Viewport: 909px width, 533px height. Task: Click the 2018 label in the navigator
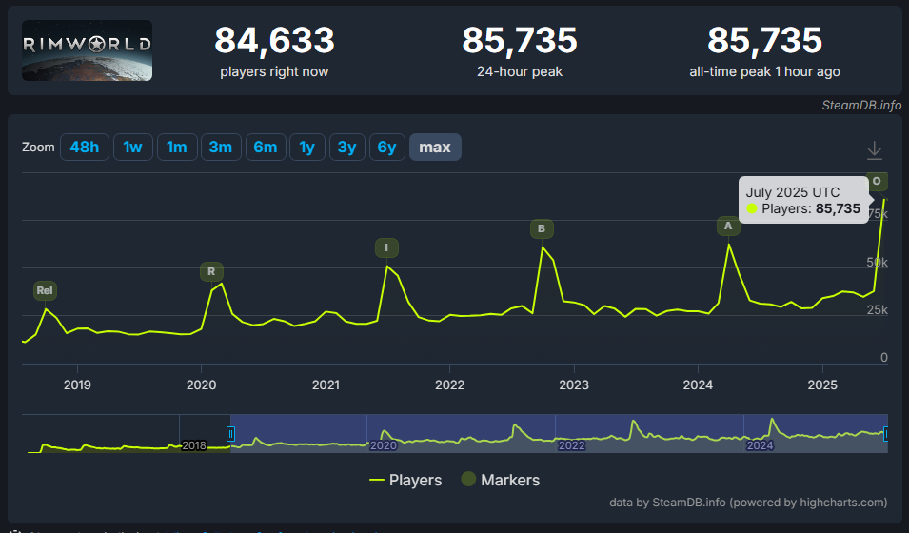193,445
